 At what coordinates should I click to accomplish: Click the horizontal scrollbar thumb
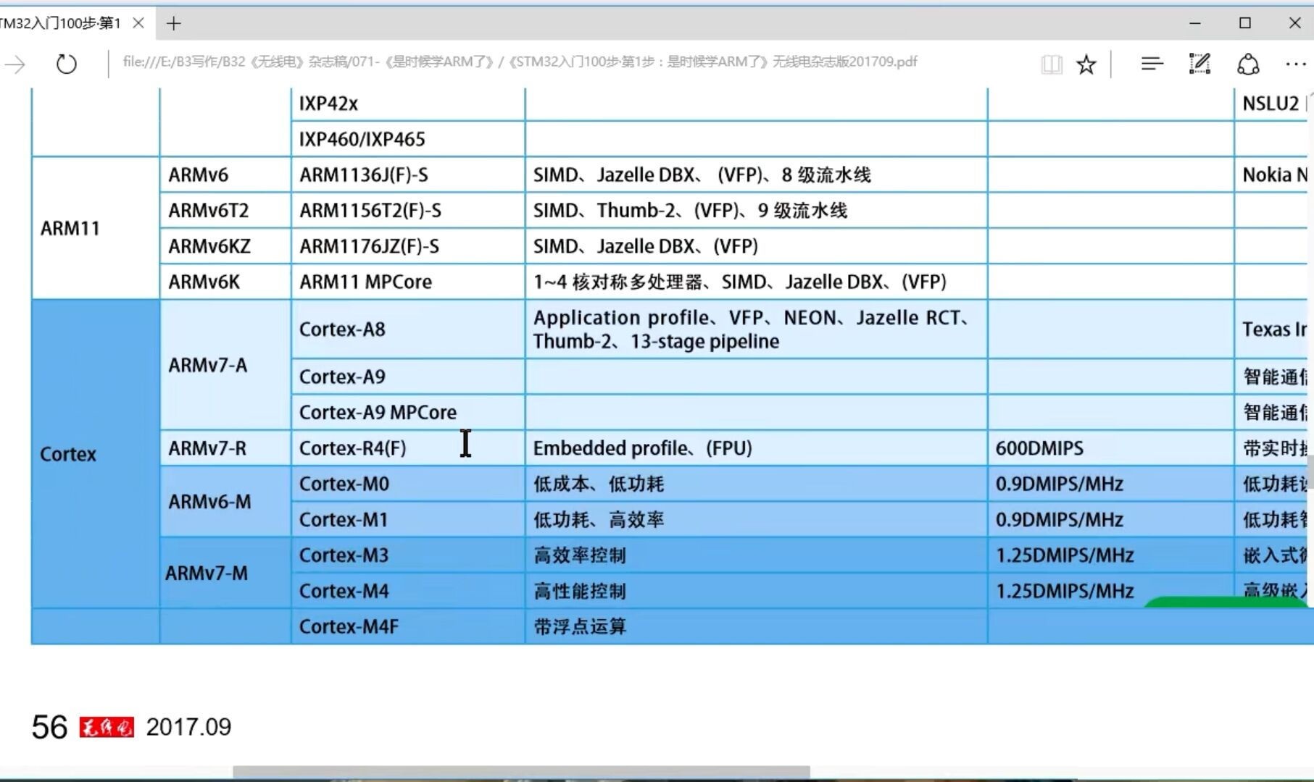click(x=521, y=772)
